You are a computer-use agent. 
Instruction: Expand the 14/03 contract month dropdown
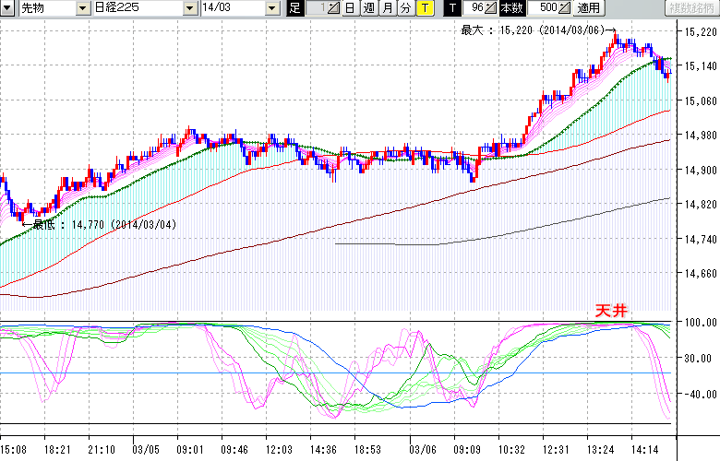pos(271,8)
